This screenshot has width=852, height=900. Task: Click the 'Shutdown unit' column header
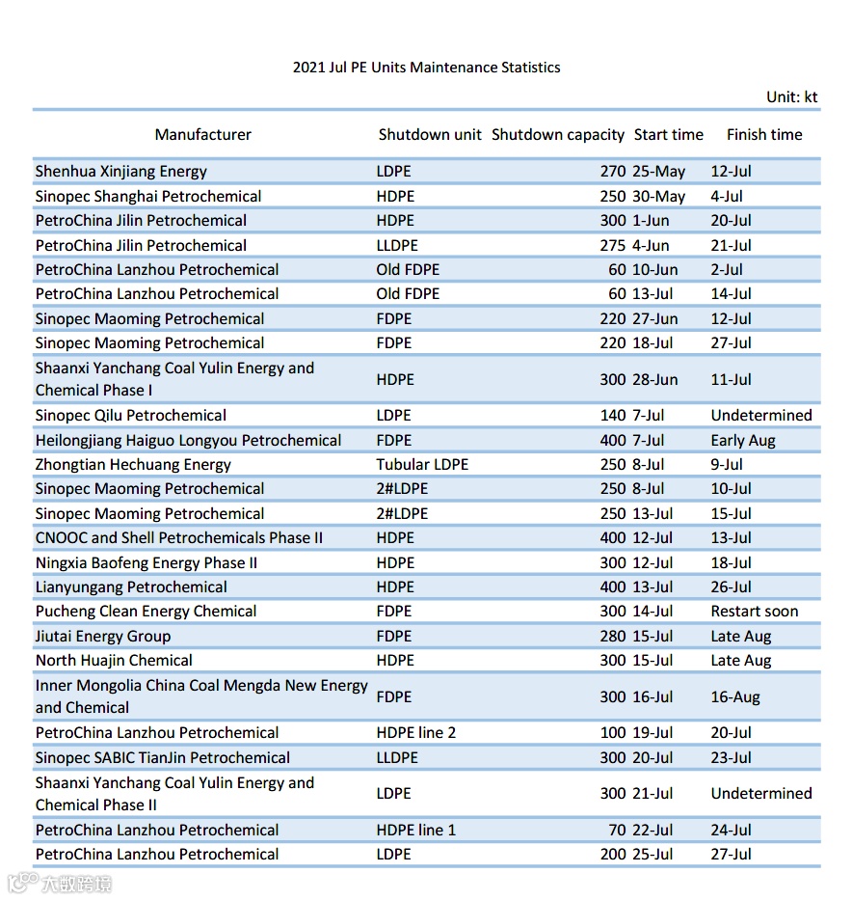[x=430, y=134]
